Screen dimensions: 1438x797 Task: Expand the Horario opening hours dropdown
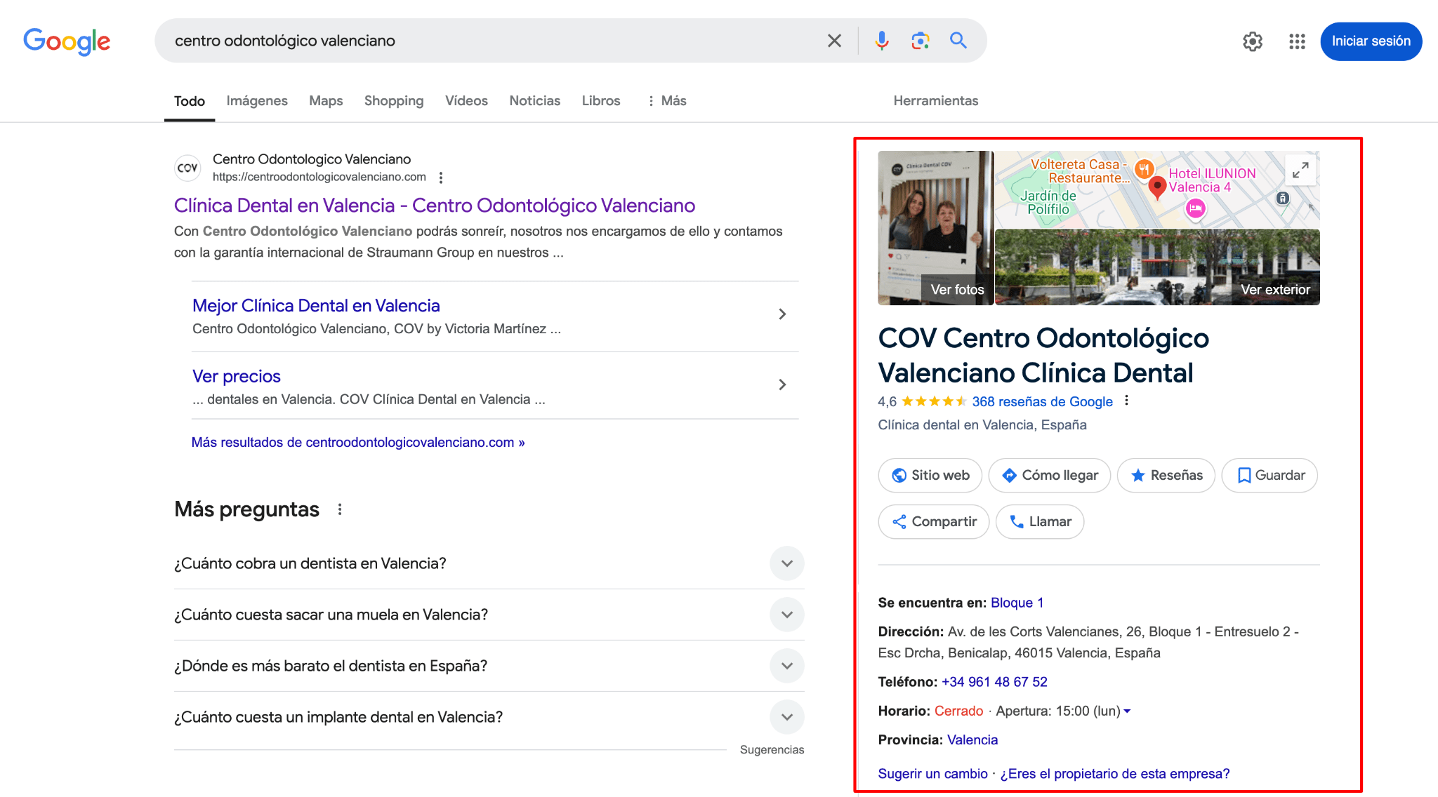point(1127,711)
